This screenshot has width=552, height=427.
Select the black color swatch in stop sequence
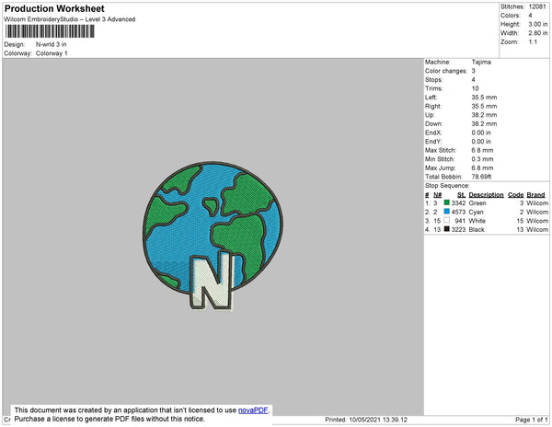[447, 229]
